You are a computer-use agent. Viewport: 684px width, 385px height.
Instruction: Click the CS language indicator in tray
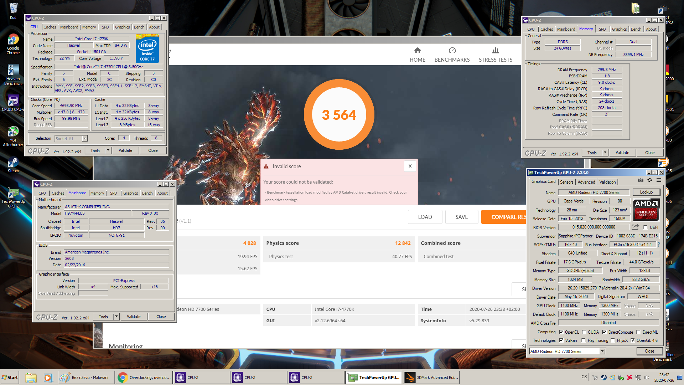(584, 377)
